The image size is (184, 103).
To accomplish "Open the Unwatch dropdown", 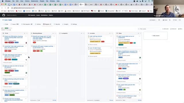I will (153, 20).
